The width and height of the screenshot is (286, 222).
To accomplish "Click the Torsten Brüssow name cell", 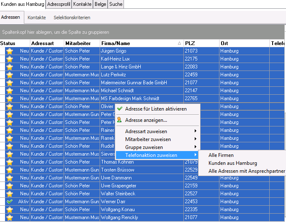I will point(142,170).
